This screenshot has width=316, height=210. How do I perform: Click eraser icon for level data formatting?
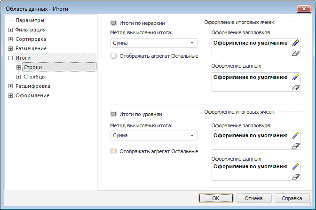point(295,177)
